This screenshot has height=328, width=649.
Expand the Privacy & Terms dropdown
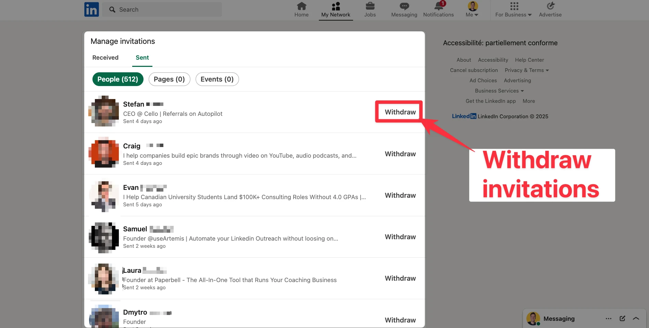(527, 70)
